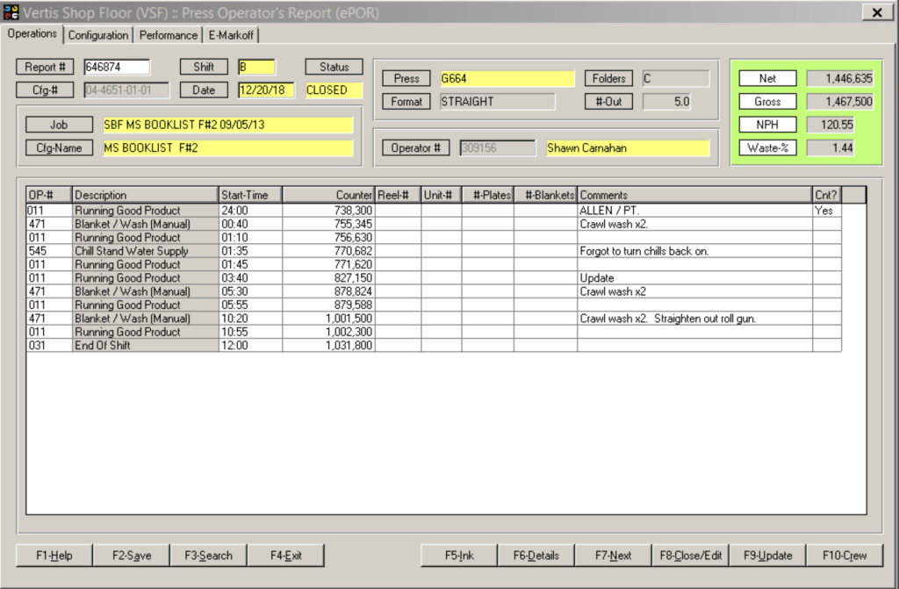Click the Date field 12/20/18

point(266,90)
